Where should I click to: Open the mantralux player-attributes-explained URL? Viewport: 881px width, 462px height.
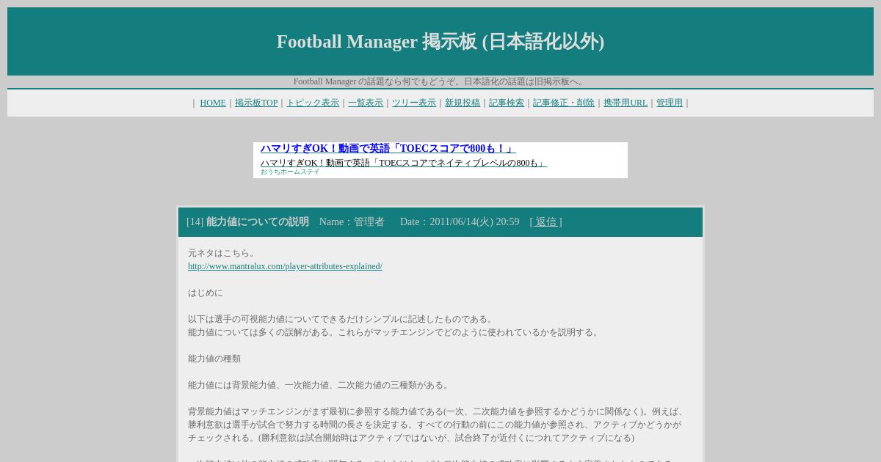(285, 266)
